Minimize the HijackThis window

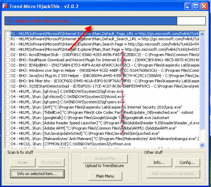[x=188, y=6]
